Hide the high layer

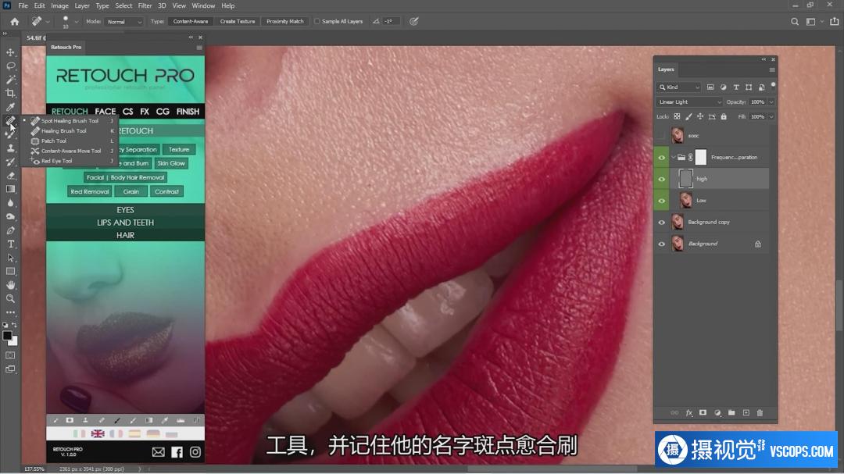[662, 179]
